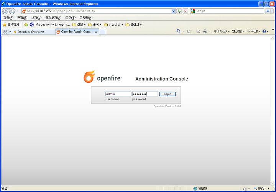Click the search magnifier icon
This screenshot has width=276, height=192.
click(x=268, y=11)
